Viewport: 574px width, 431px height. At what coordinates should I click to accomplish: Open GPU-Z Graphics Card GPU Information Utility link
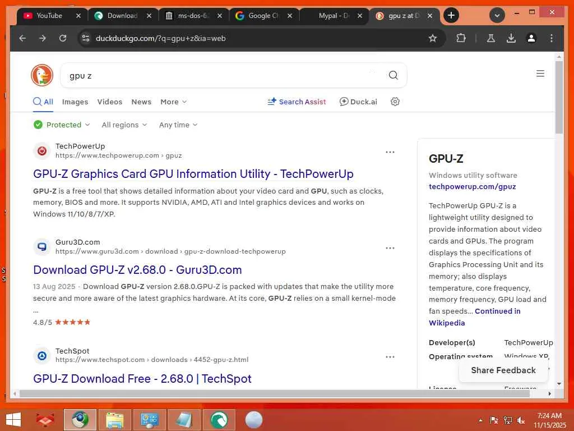193,174
